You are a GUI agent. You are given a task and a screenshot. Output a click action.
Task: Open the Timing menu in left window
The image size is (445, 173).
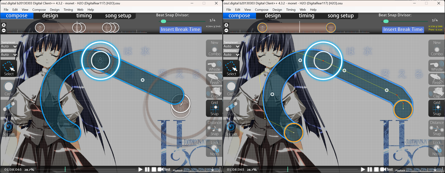pyautogui.click(x=68, y=9)
